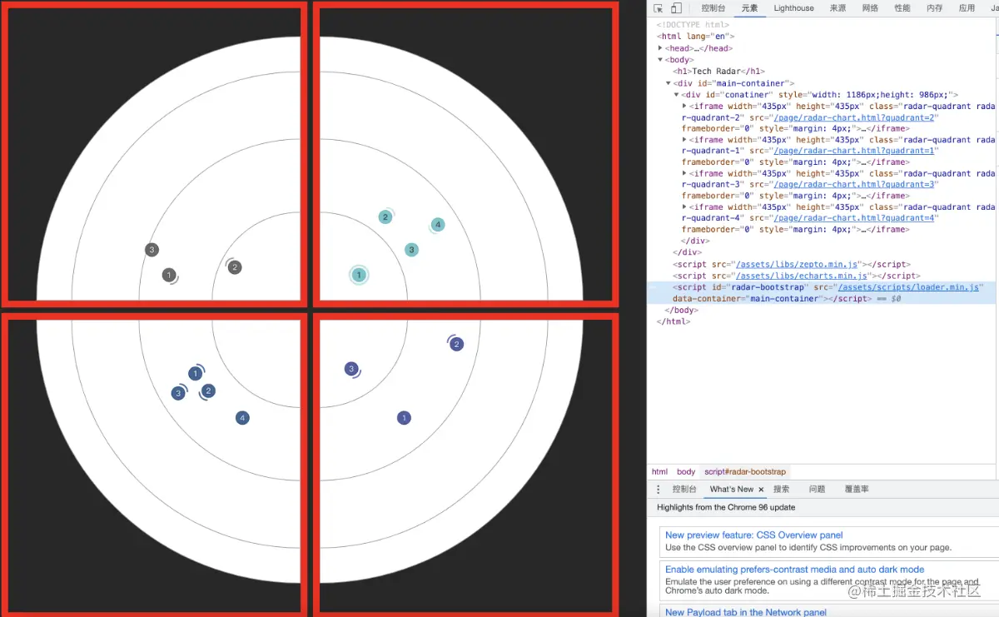This screenshot has width=999, height=617.
Task: Click gray radar dot number 3
Action: point(152,250)
